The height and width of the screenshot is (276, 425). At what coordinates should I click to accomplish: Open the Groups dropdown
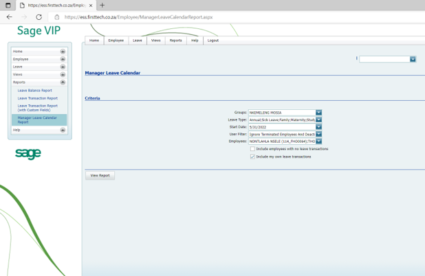click(x=318, y=113)
